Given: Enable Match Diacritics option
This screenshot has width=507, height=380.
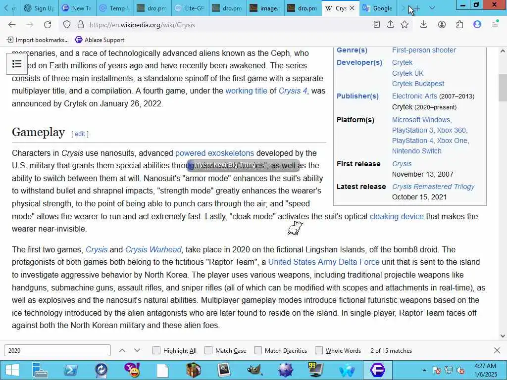Looking at the screenshot, I should [257, 350].
